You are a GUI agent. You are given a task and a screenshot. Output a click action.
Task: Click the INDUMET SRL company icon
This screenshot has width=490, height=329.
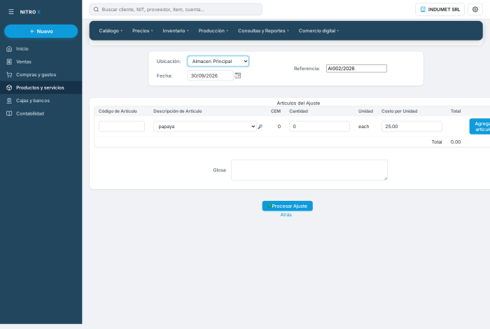(x=423, y=9)
